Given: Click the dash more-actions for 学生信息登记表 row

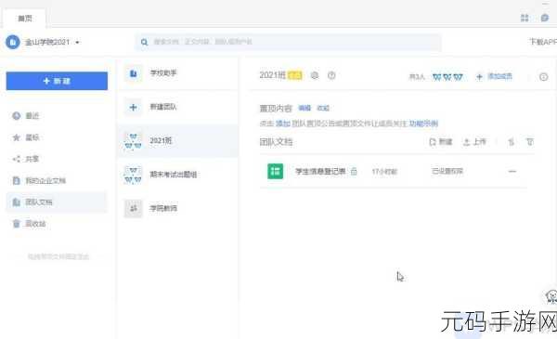Looking at the screenshot, I should (x=512, y=171).
